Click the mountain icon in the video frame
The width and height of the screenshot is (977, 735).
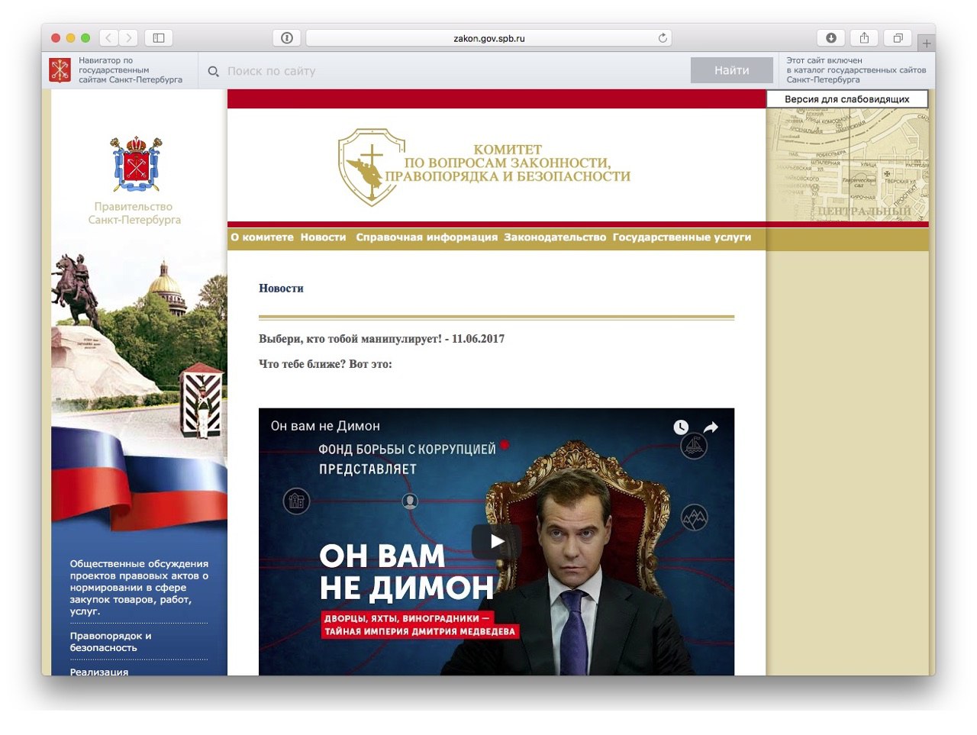(x=694, y=518)
